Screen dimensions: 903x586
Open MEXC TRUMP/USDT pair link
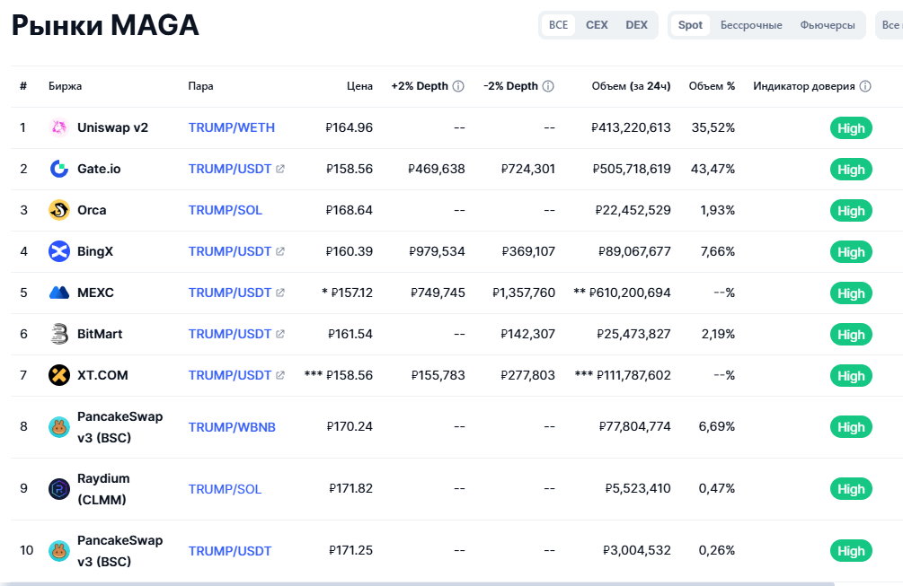(x=230, y=293)
